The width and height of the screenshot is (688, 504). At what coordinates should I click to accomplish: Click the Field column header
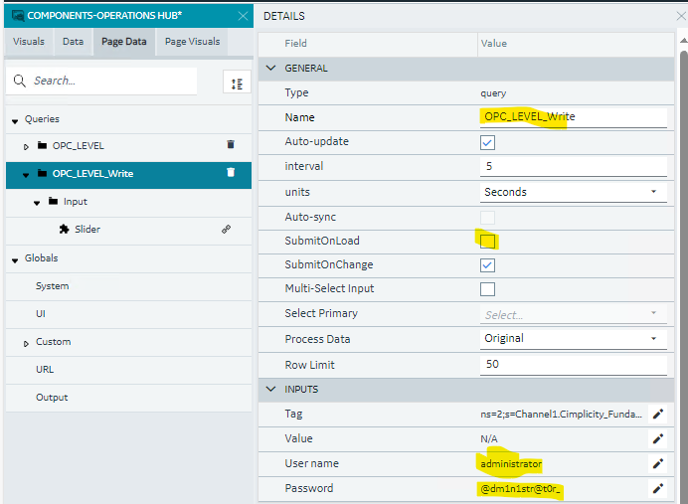(x=295, y=44)
